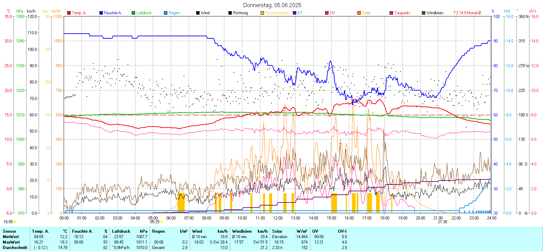Viewport: 543px width, 251px height.
Task: Click the Luftdruck header in the data table
Action: click(121, 231)
